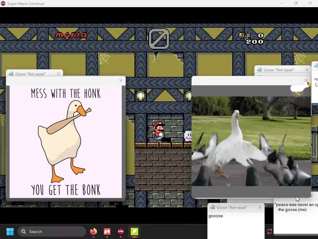The width and height of the screenshot is (318, 239).
Task: Click the 'peace was never an option' quote
Action: click(x=296, y=205)
